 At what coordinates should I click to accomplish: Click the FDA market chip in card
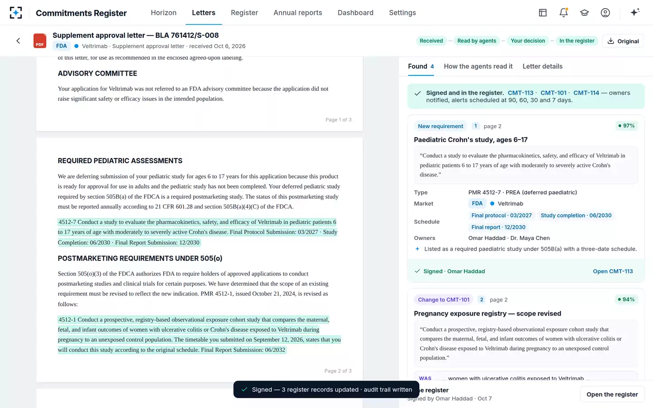[477, 204]
